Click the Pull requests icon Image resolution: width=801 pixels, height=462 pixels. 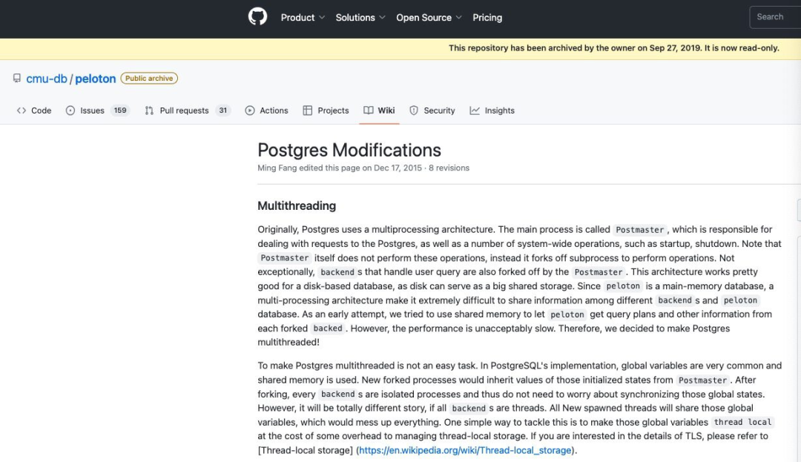pyautogui.click(x=149, y=110)
